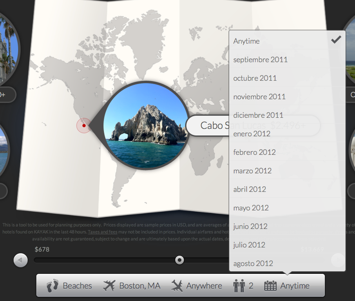Click the $678 minimum price label
Viewport: 355px width, 301px height.
pos(42,250)
